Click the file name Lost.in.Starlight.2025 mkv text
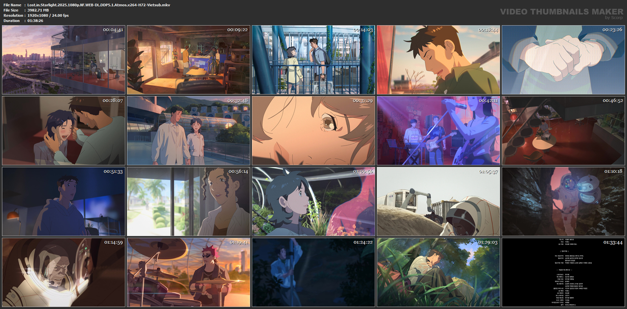The image size is (627, 309). [x=99, y=5]
